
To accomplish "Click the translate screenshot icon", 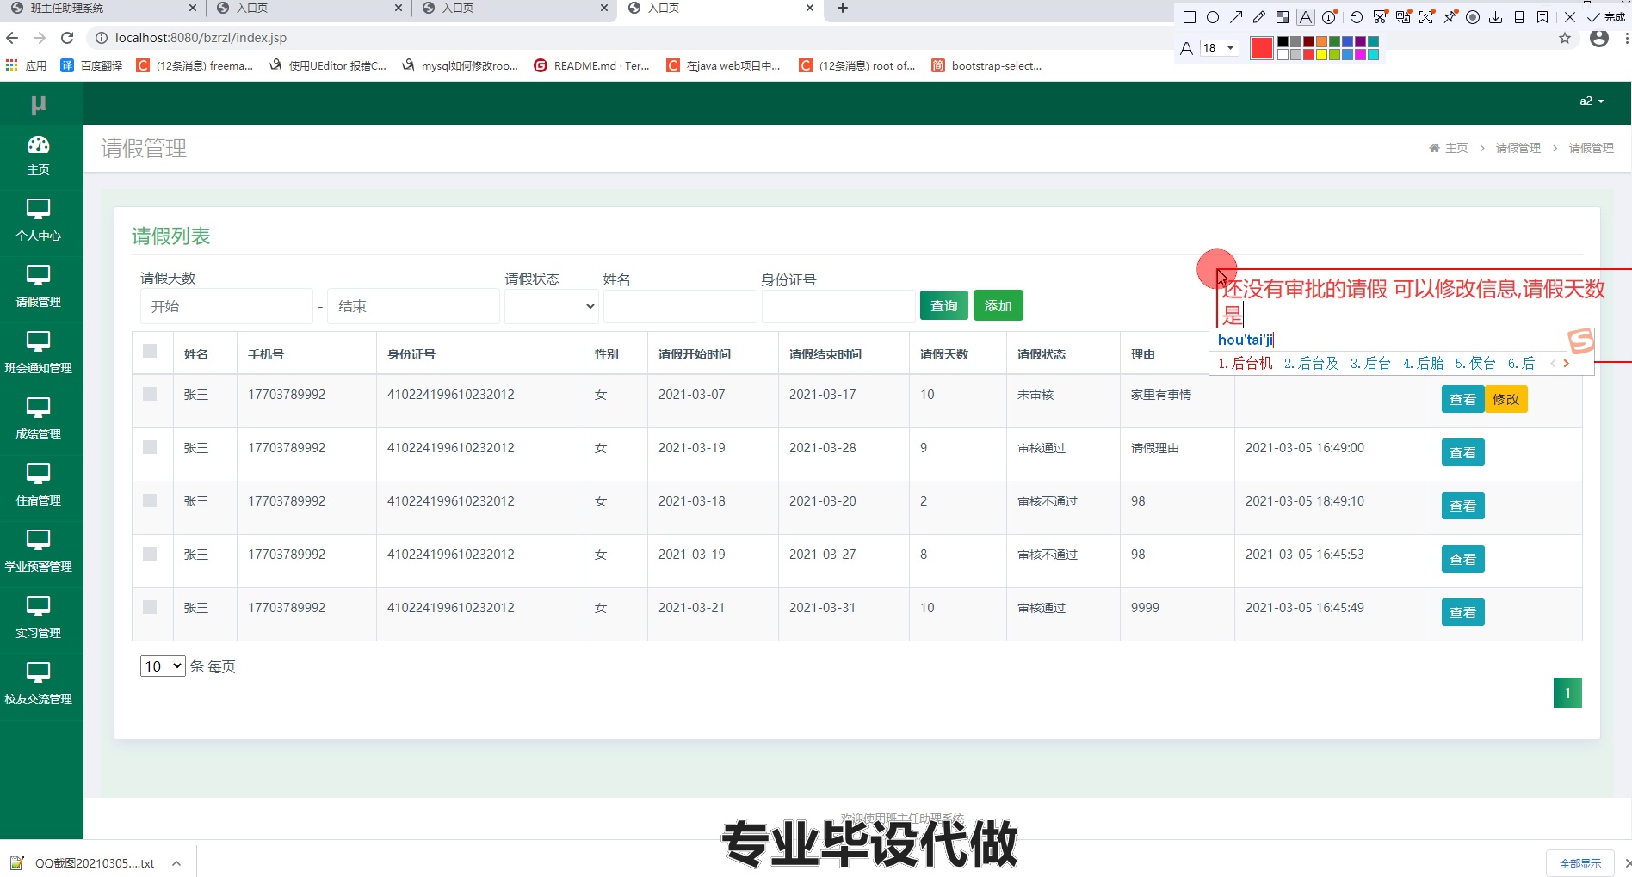I will [x=1403, y=17].
